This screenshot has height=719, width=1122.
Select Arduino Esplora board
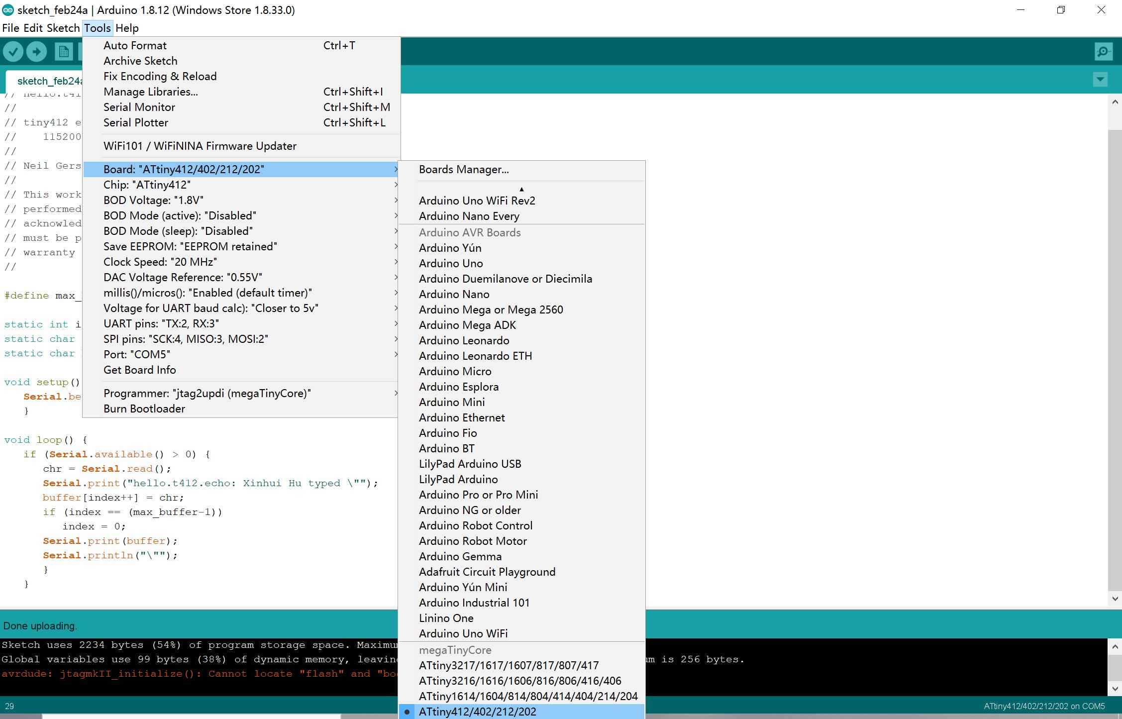(521, 387)
